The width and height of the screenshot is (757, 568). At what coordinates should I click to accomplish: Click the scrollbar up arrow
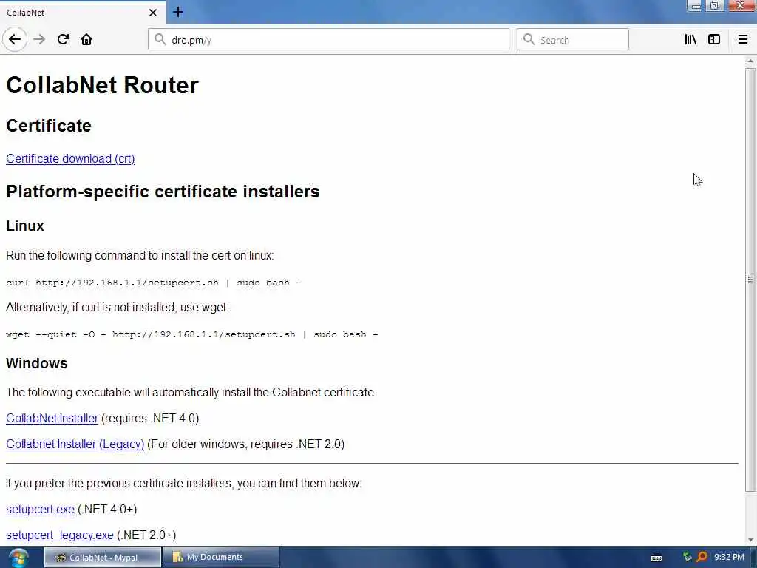tap(750, 61)
